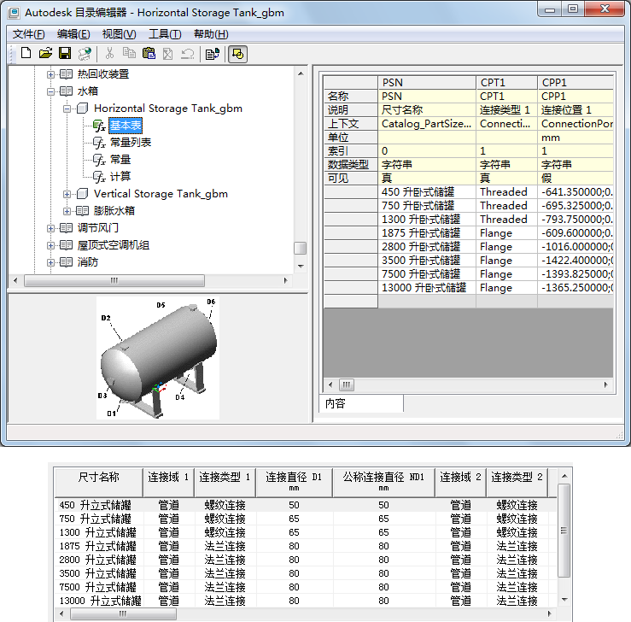Click the cell 13000 升卧式储罐
The width and height of the screenshot is (631, 622).
click(x=427, y=288)
